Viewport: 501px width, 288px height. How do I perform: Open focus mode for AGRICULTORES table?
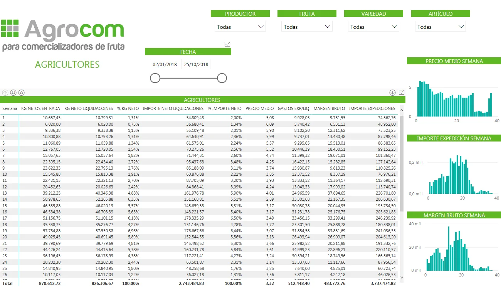[402, 92]
